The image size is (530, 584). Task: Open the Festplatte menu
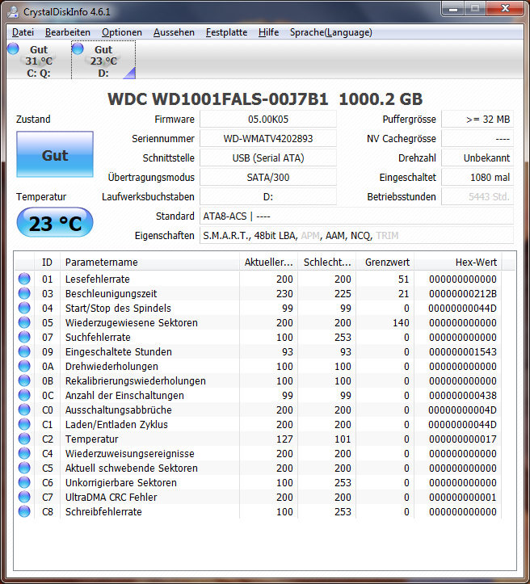[226, 32]
